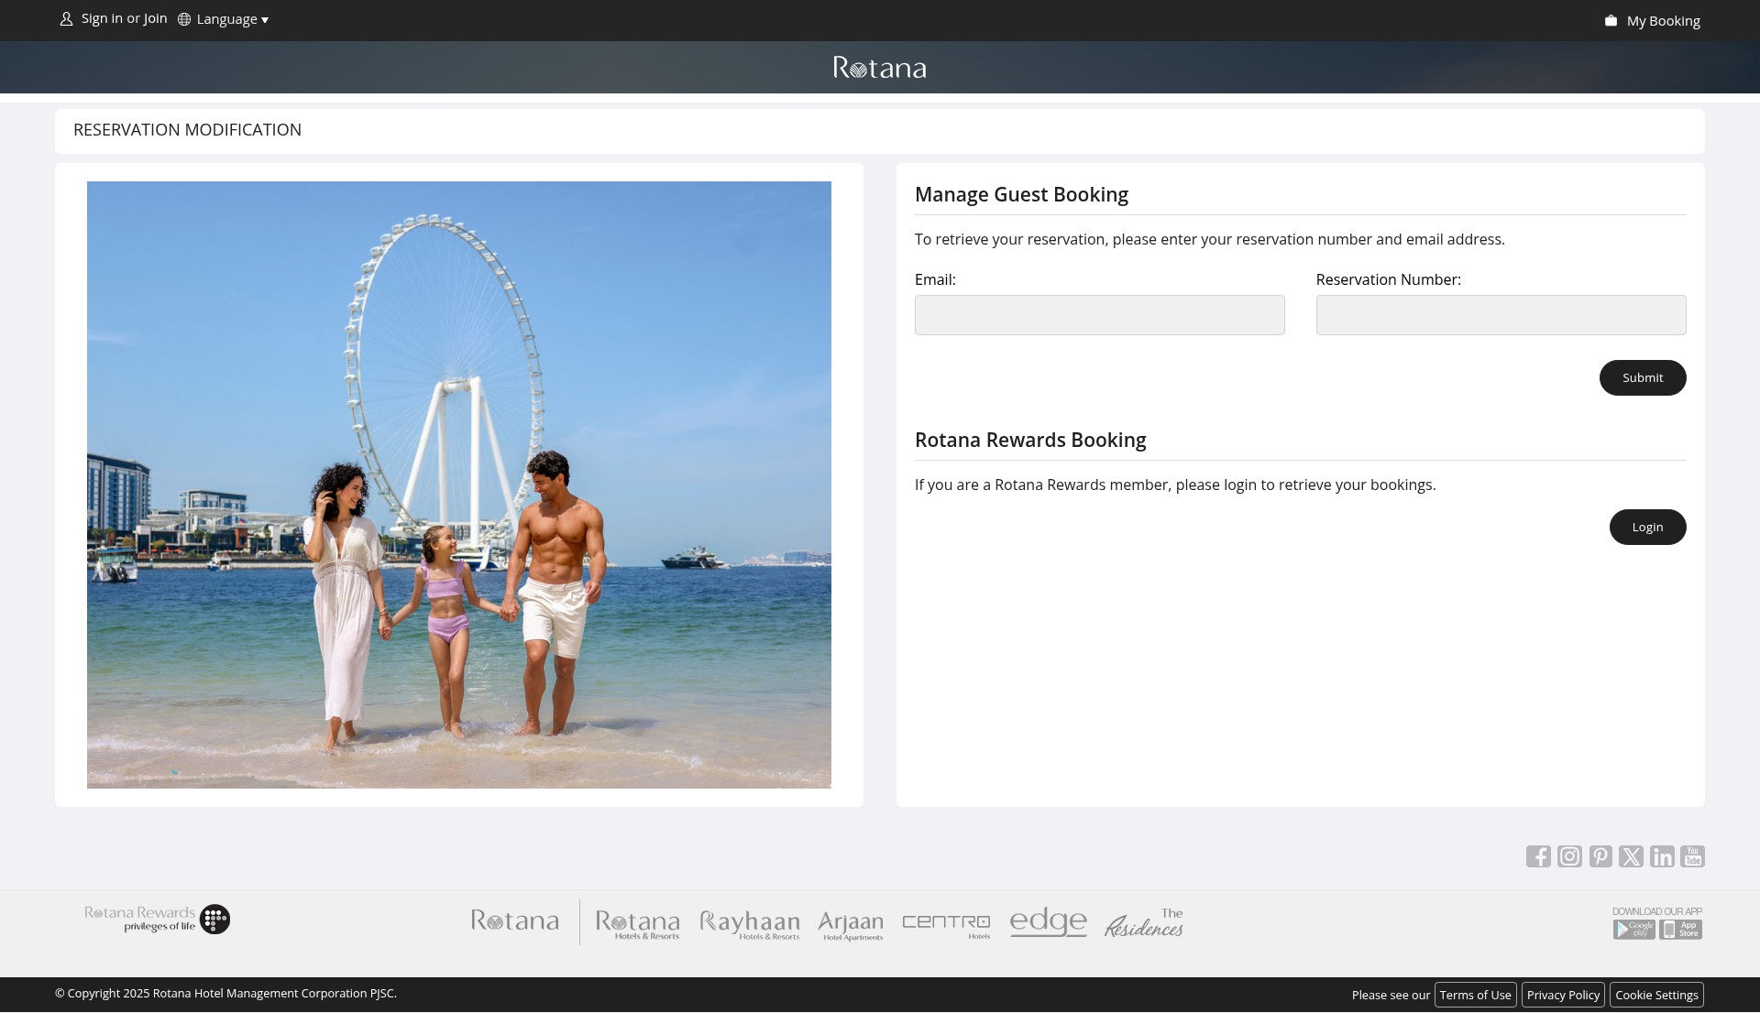1760x1013 pixels.
Task: Open the Privacy Policy link
Action: [x=1563, y=995]
